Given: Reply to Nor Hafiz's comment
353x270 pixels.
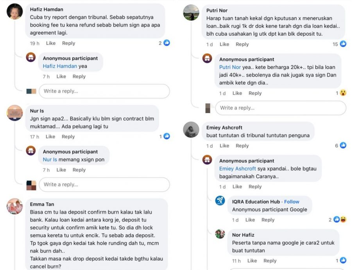Looking at the screenshot, I should [270, 261].
